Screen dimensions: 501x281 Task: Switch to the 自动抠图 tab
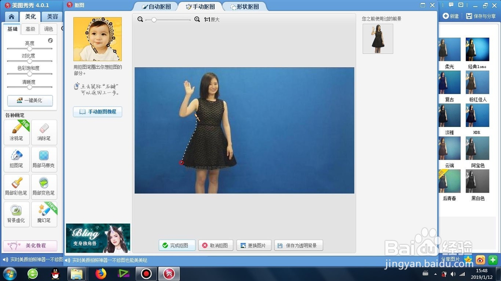[x=156, y=6]
